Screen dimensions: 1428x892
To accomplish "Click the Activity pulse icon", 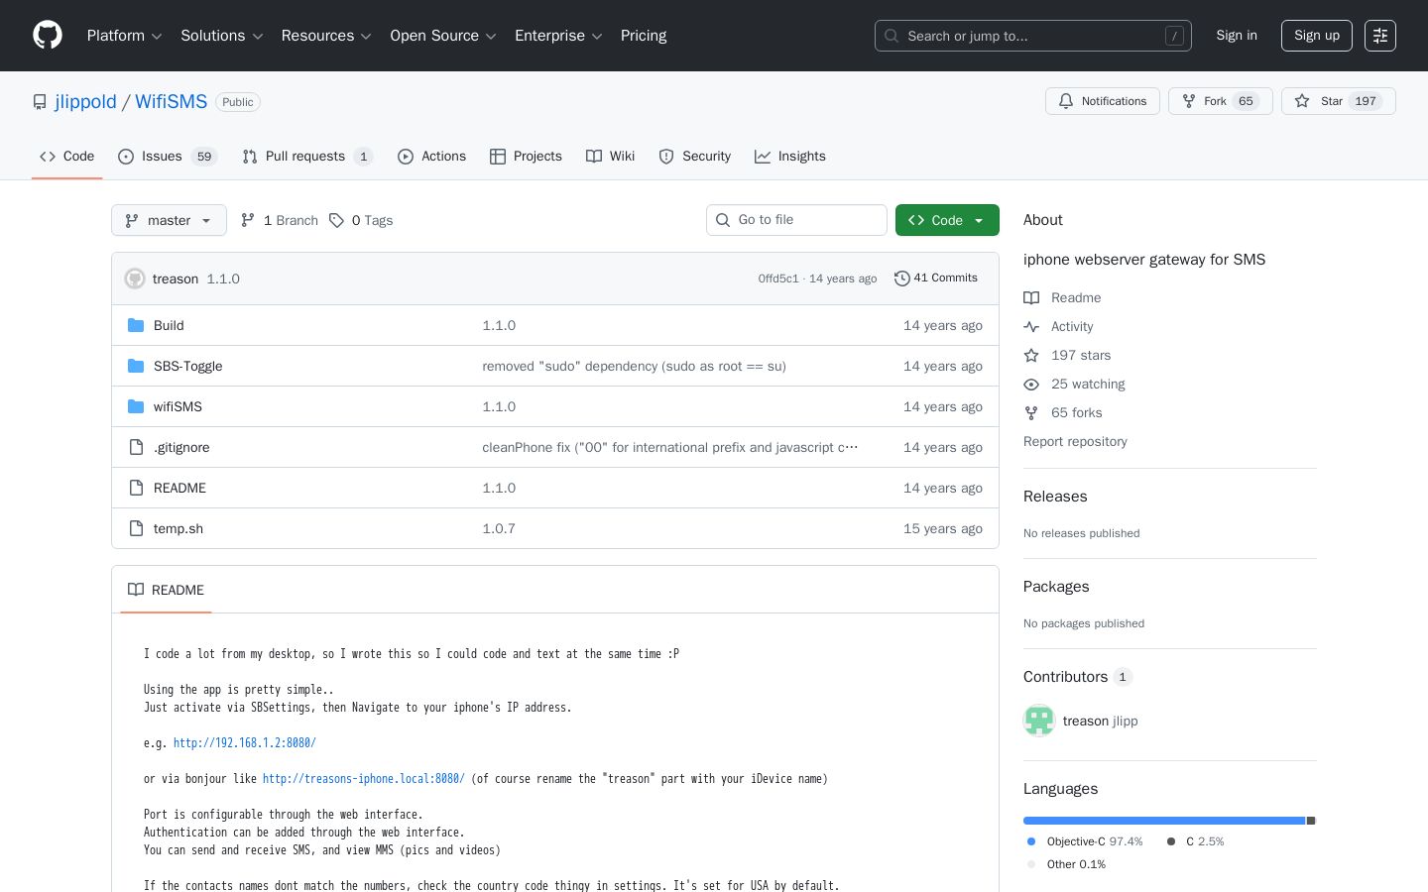I will point(1031,326).
